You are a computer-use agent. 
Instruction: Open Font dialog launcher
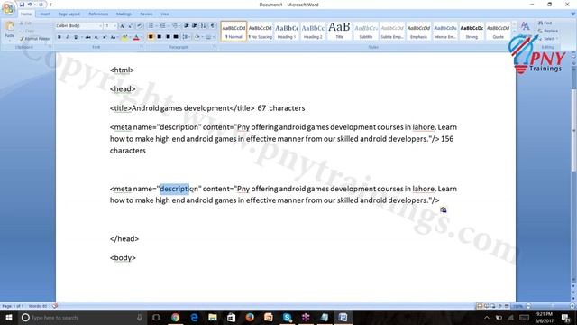click(142, 47)
